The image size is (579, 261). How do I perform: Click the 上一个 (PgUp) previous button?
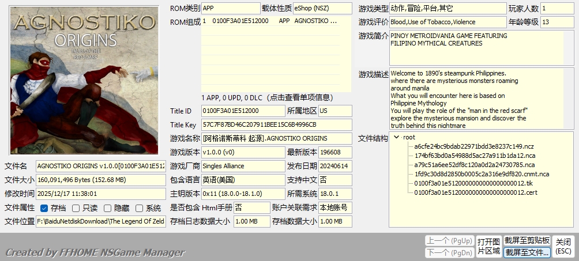click(448, 240)
